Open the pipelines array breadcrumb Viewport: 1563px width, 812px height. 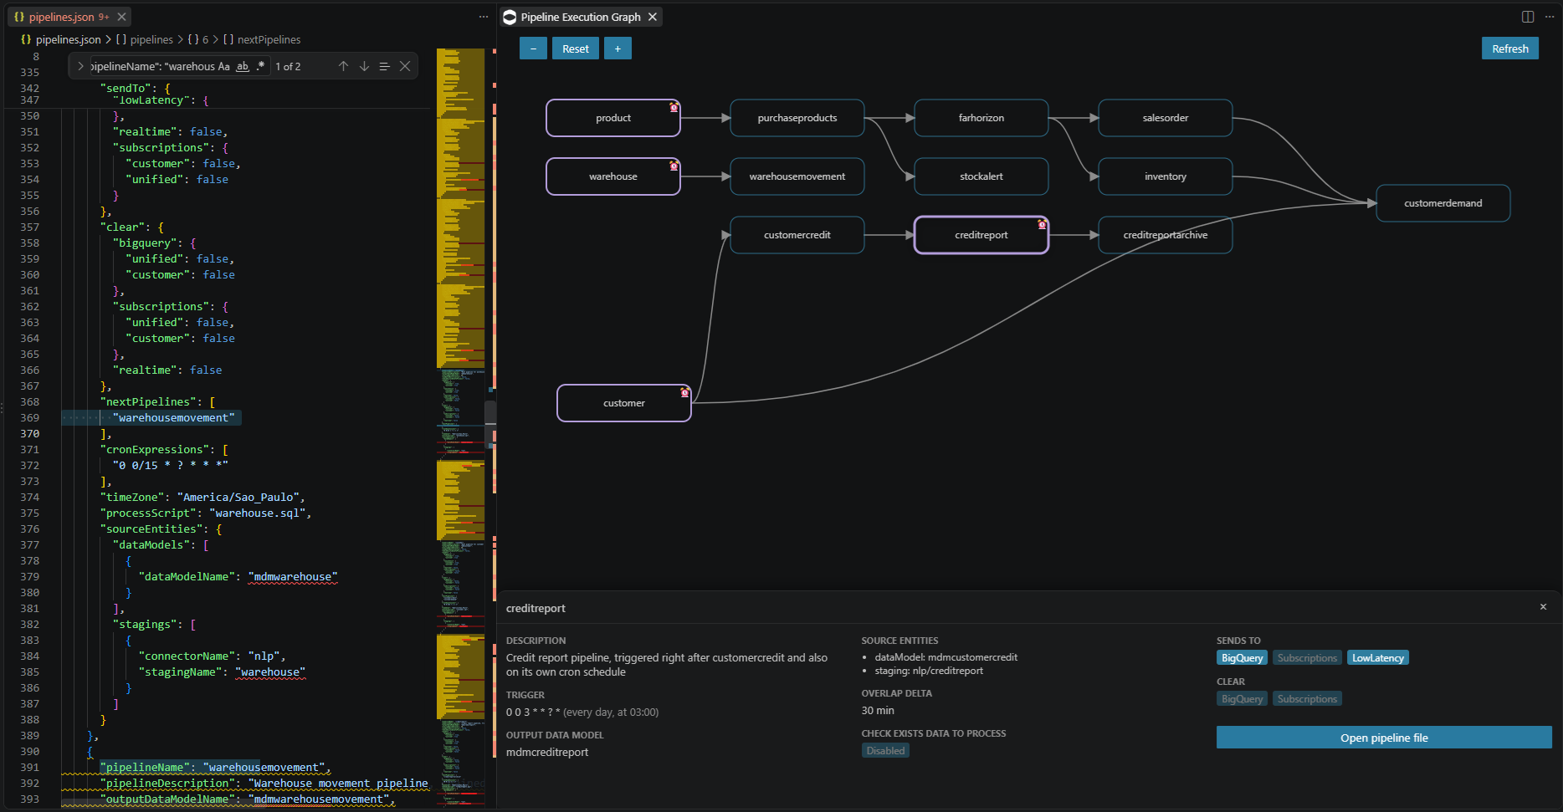tap(145, 39)
